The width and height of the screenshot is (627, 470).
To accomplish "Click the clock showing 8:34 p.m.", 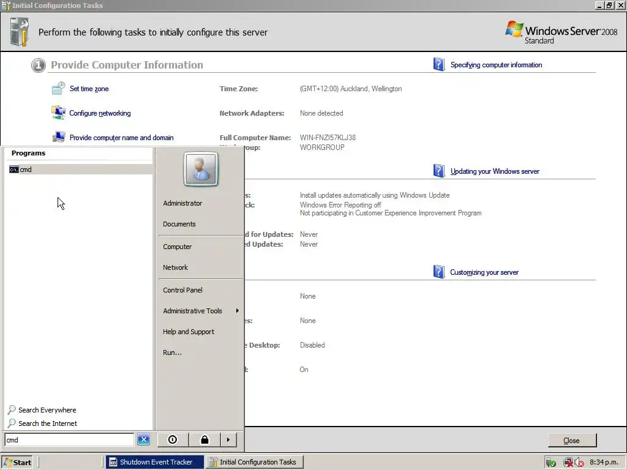I will (604, 462).
